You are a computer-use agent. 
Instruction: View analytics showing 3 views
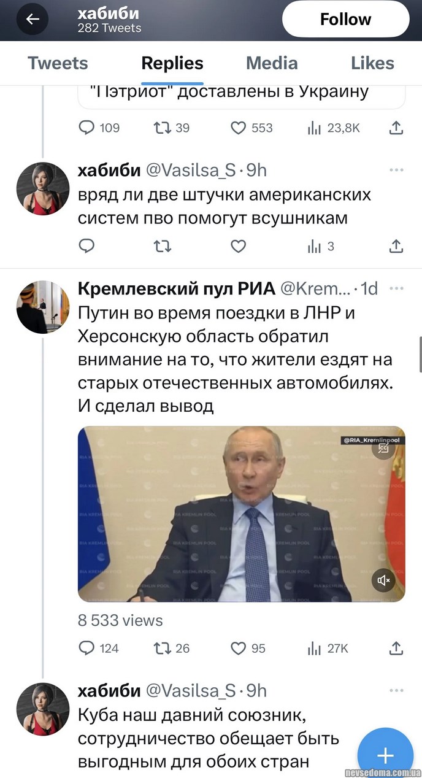320,247
